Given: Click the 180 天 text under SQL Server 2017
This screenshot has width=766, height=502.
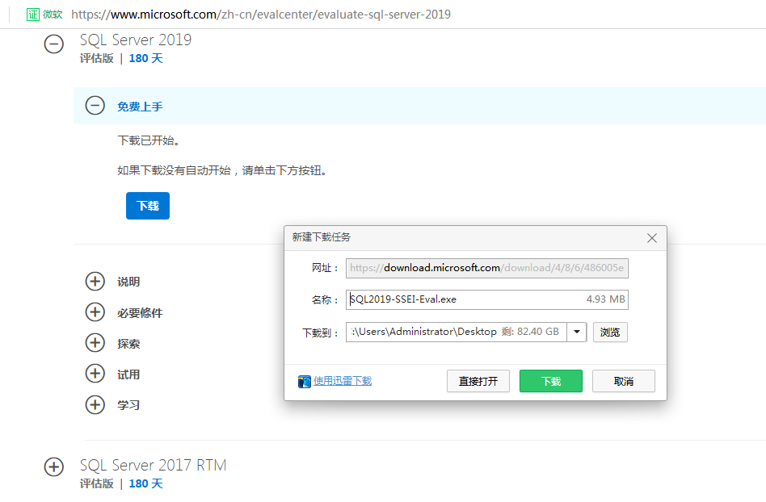Looking at the screenshot, I should coord(145,483).
